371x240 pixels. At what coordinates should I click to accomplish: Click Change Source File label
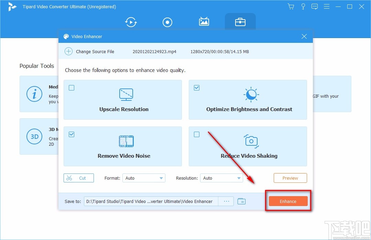point(95,51)
